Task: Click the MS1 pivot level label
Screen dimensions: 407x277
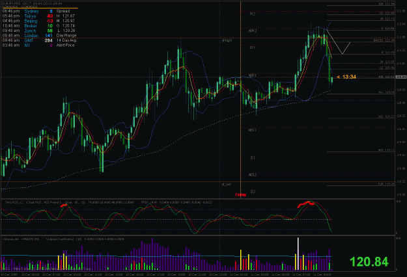Action: coord(253,130)
